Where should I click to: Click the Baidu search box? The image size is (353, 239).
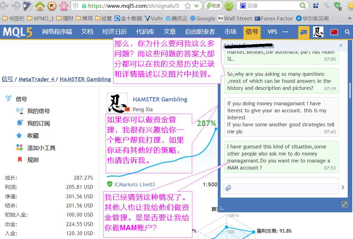tap(273, 6)
